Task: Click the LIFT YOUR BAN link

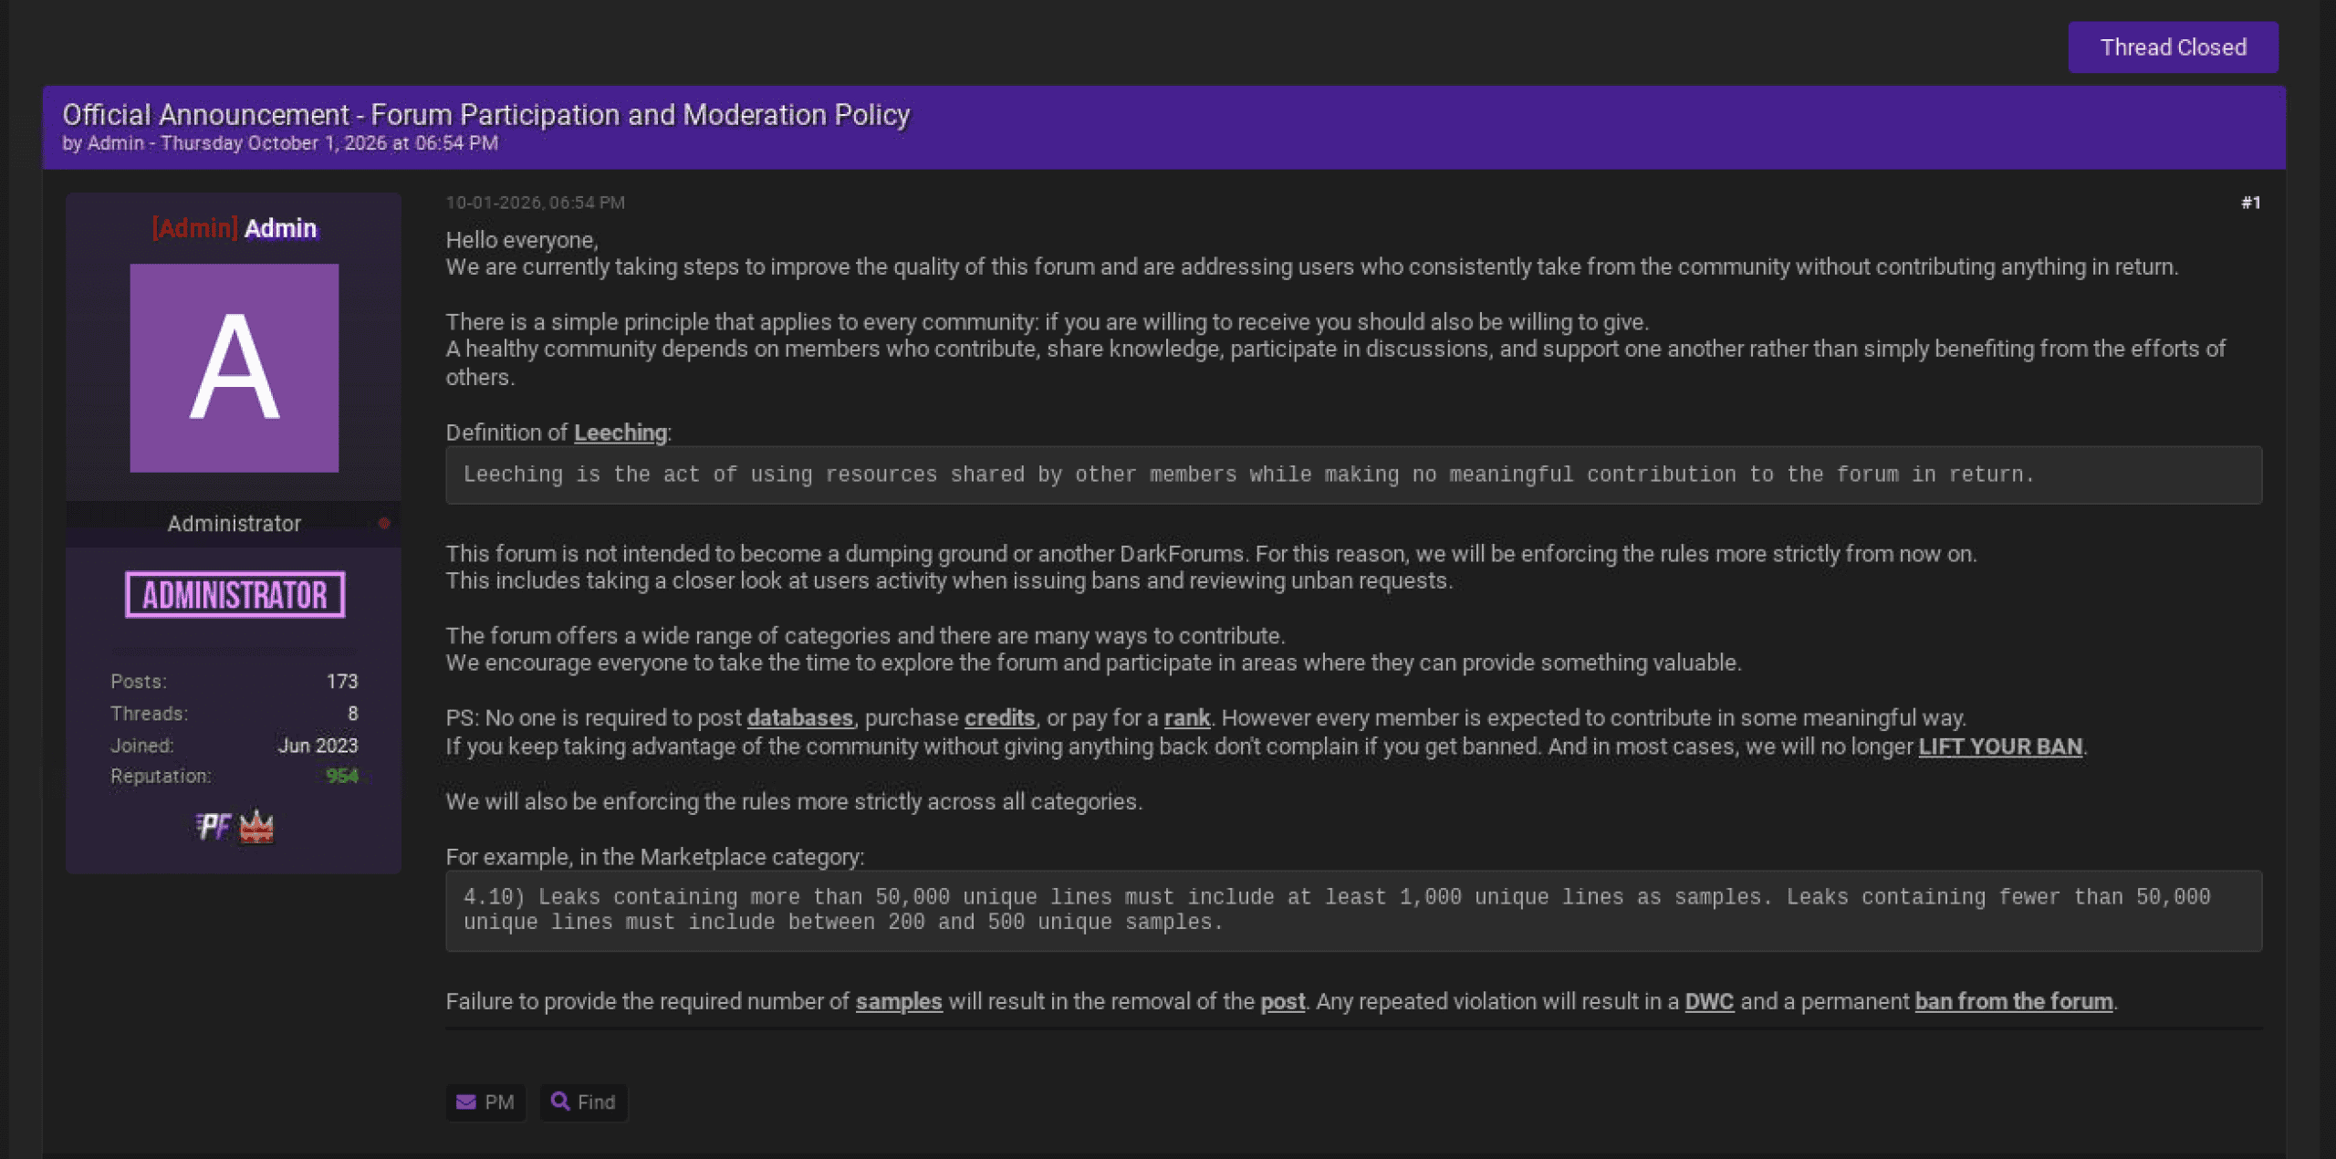Action: [x=2000, y=747]
